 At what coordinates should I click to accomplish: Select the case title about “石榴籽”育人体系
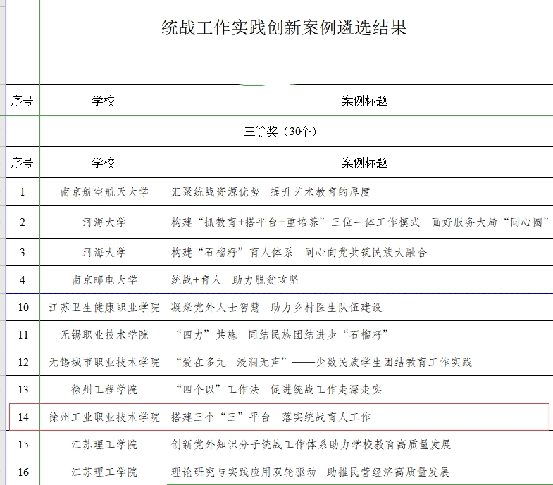pos(299,252)
